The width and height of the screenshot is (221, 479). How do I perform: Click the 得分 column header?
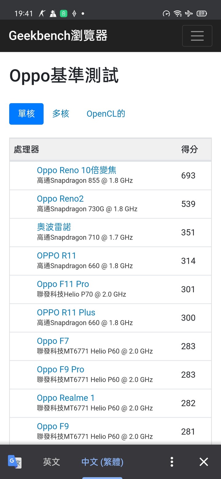click(189, 150)
